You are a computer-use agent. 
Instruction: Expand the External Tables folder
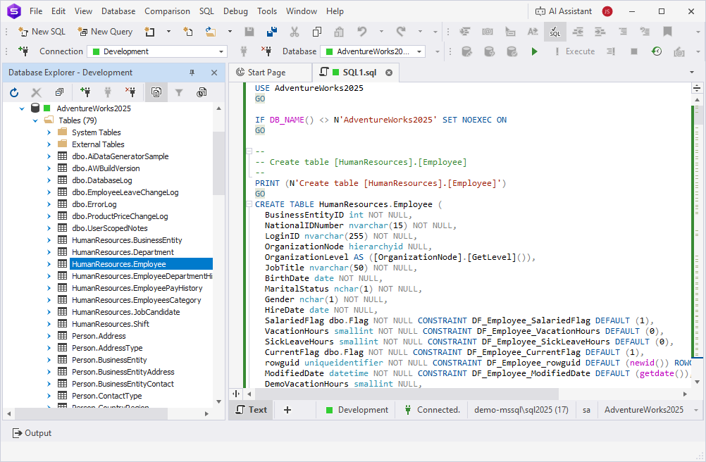(x=49, y=144)
